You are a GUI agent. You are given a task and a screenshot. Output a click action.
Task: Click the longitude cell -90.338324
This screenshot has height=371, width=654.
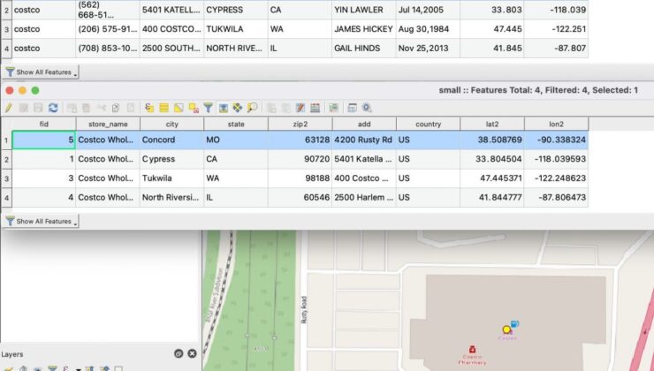point(557,140)
